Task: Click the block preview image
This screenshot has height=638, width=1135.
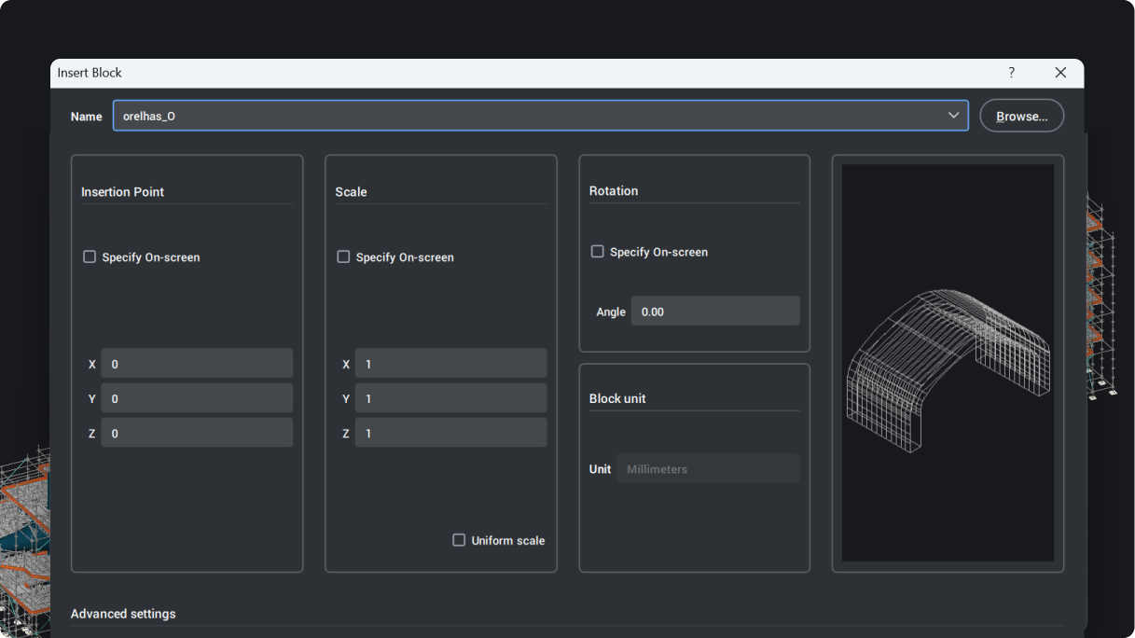Action: tap(948, 364)
